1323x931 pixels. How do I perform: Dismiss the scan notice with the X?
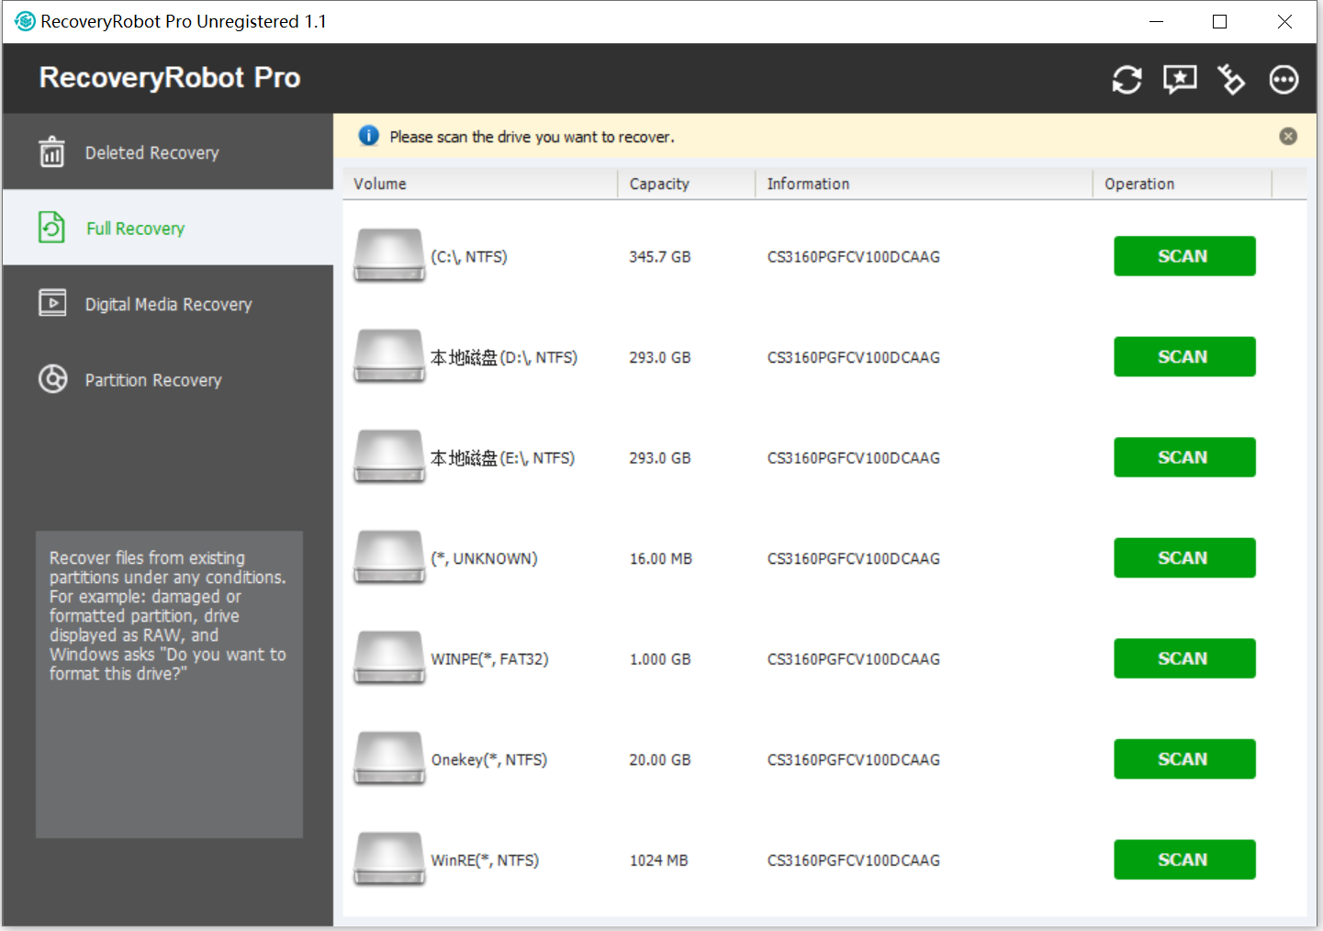point(1288,136)
